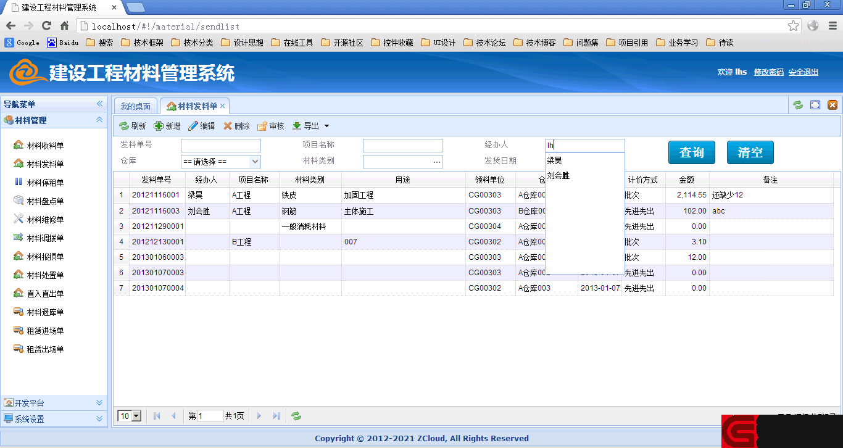
Task: Select row with 发料单号 201211290001
Action: (473, 226)
